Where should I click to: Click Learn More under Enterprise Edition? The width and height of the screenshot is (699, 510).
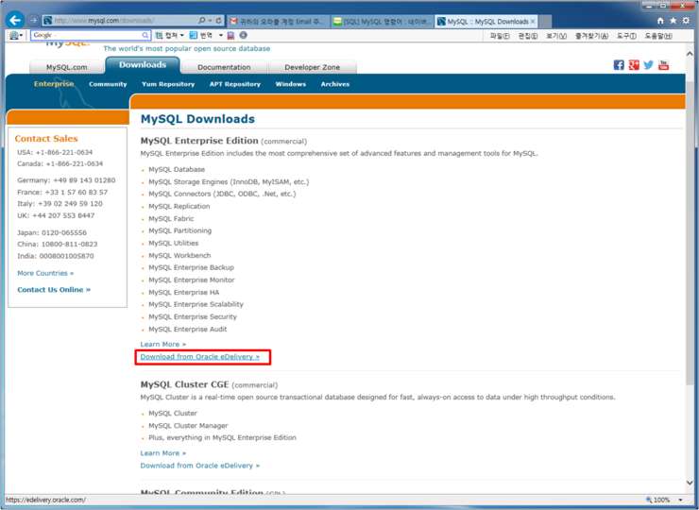pos(163,344)
